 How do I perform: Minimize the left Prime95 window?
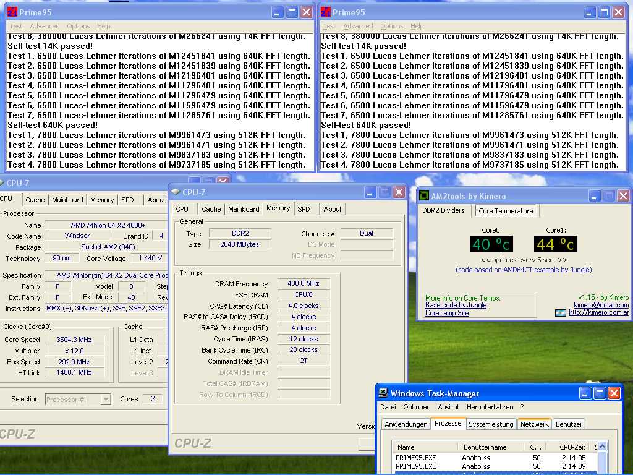[x=277, y=12]
